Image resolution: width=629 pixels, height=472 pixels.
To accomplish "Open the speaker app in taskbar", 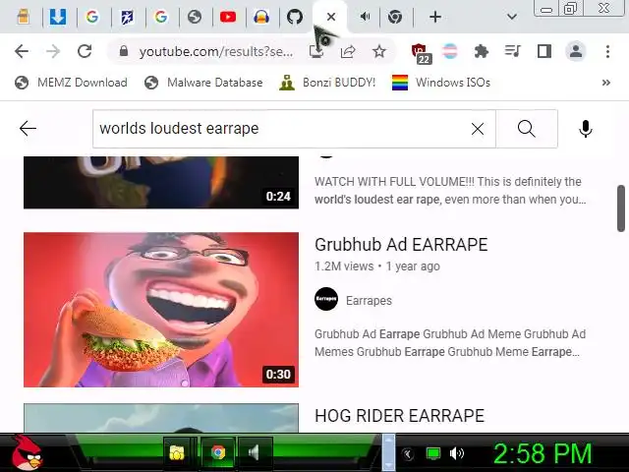I will [254, 453].
